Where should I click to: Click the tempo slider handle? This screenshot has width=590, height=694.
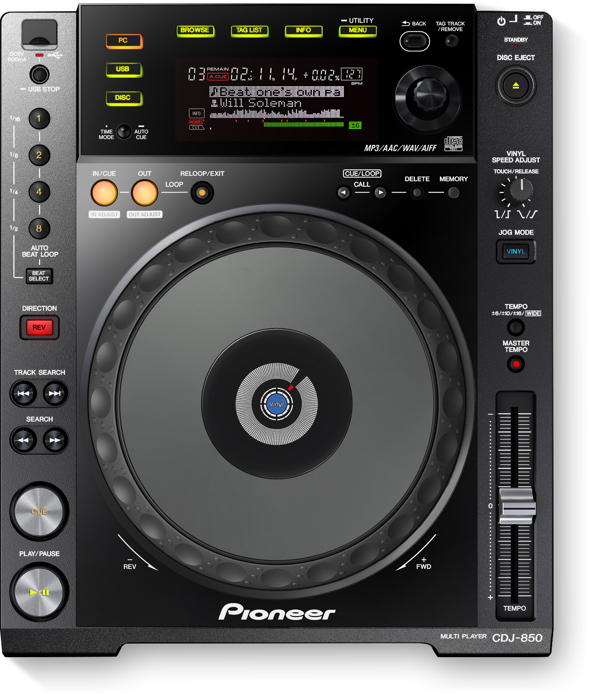point(517,506)
